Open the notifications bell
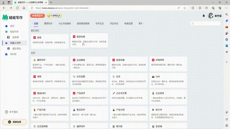Screen dimensions: 230x129 (x=204, y=16)
